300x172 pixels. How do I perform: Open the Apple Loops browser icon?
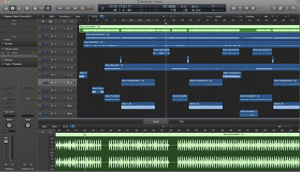pyautogui.click(x=287, y=8)
